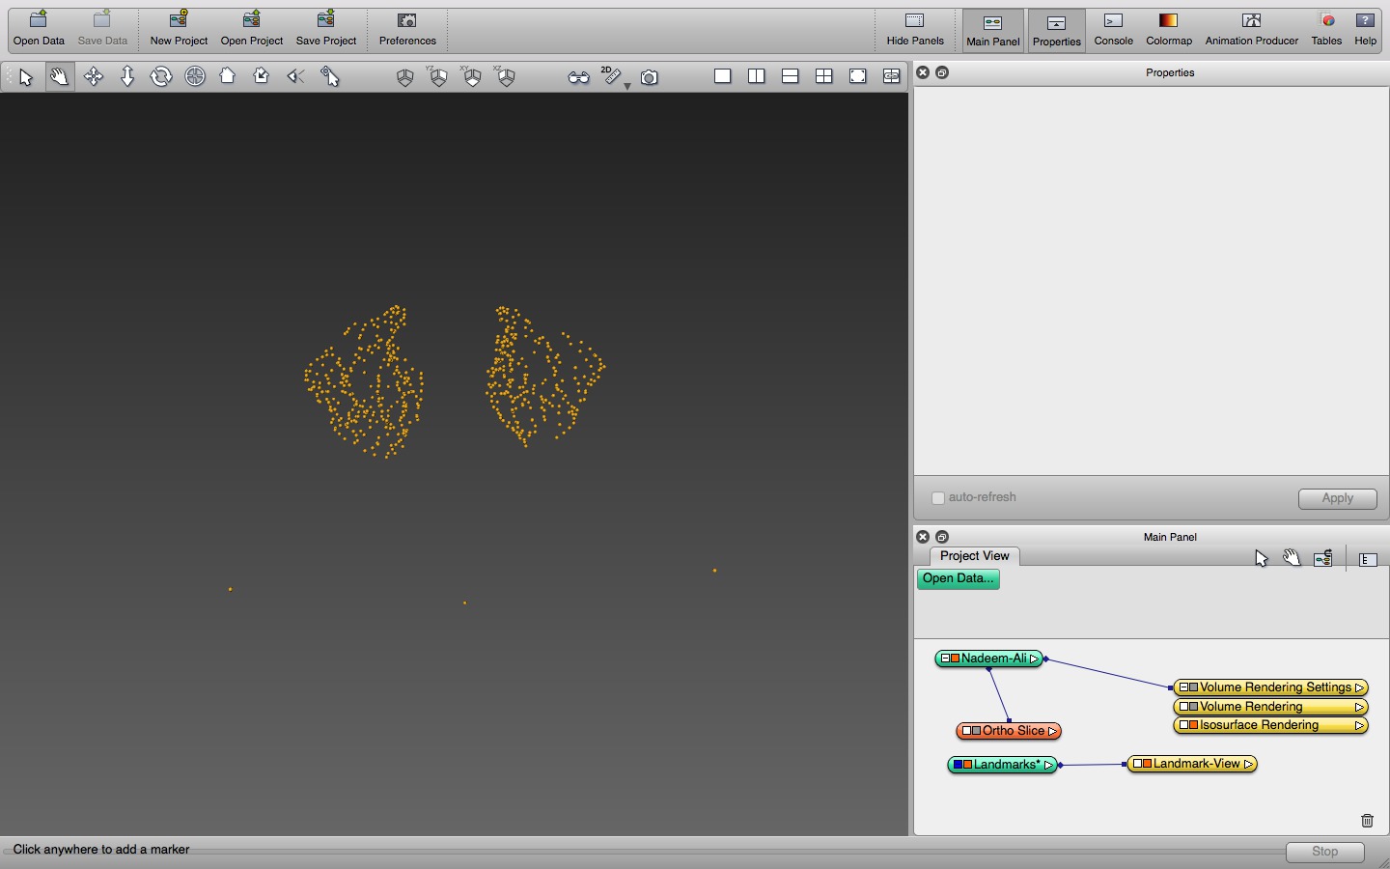This screenshot has width=1390, height=869.
Task: Select the Project View tab
Action: click(974, 556)
